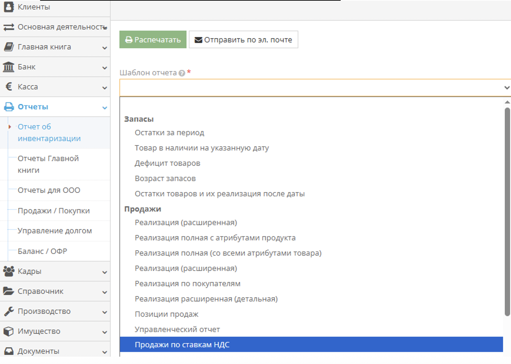
Task: Open the Шаблон отчета dropdown arrow
Action: click(x=506, y=88)
